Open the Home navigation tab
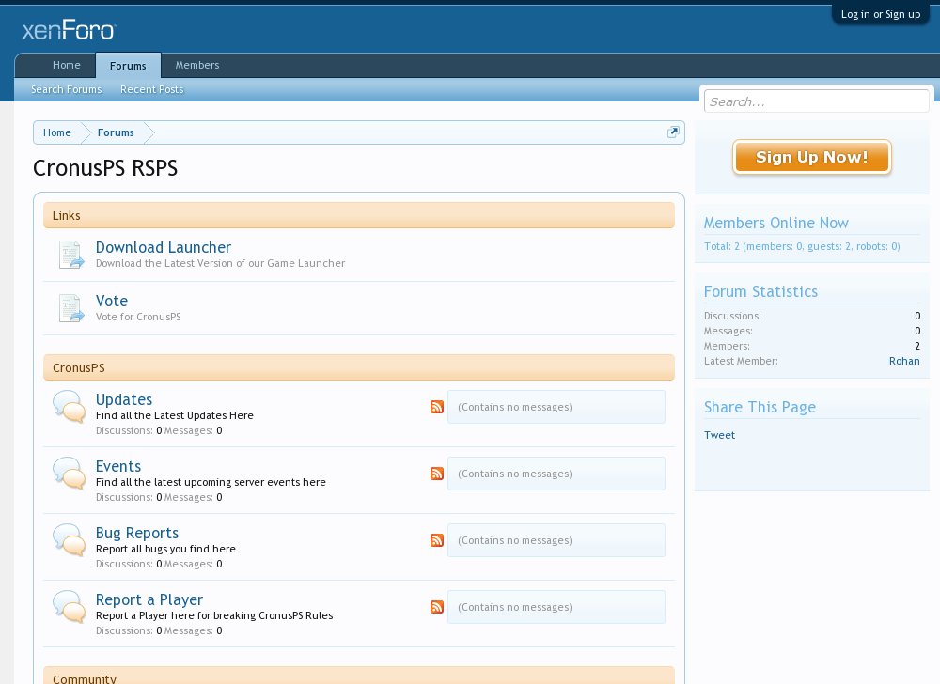This screenshot has width=940, height=684. click(x=66, y=66)
